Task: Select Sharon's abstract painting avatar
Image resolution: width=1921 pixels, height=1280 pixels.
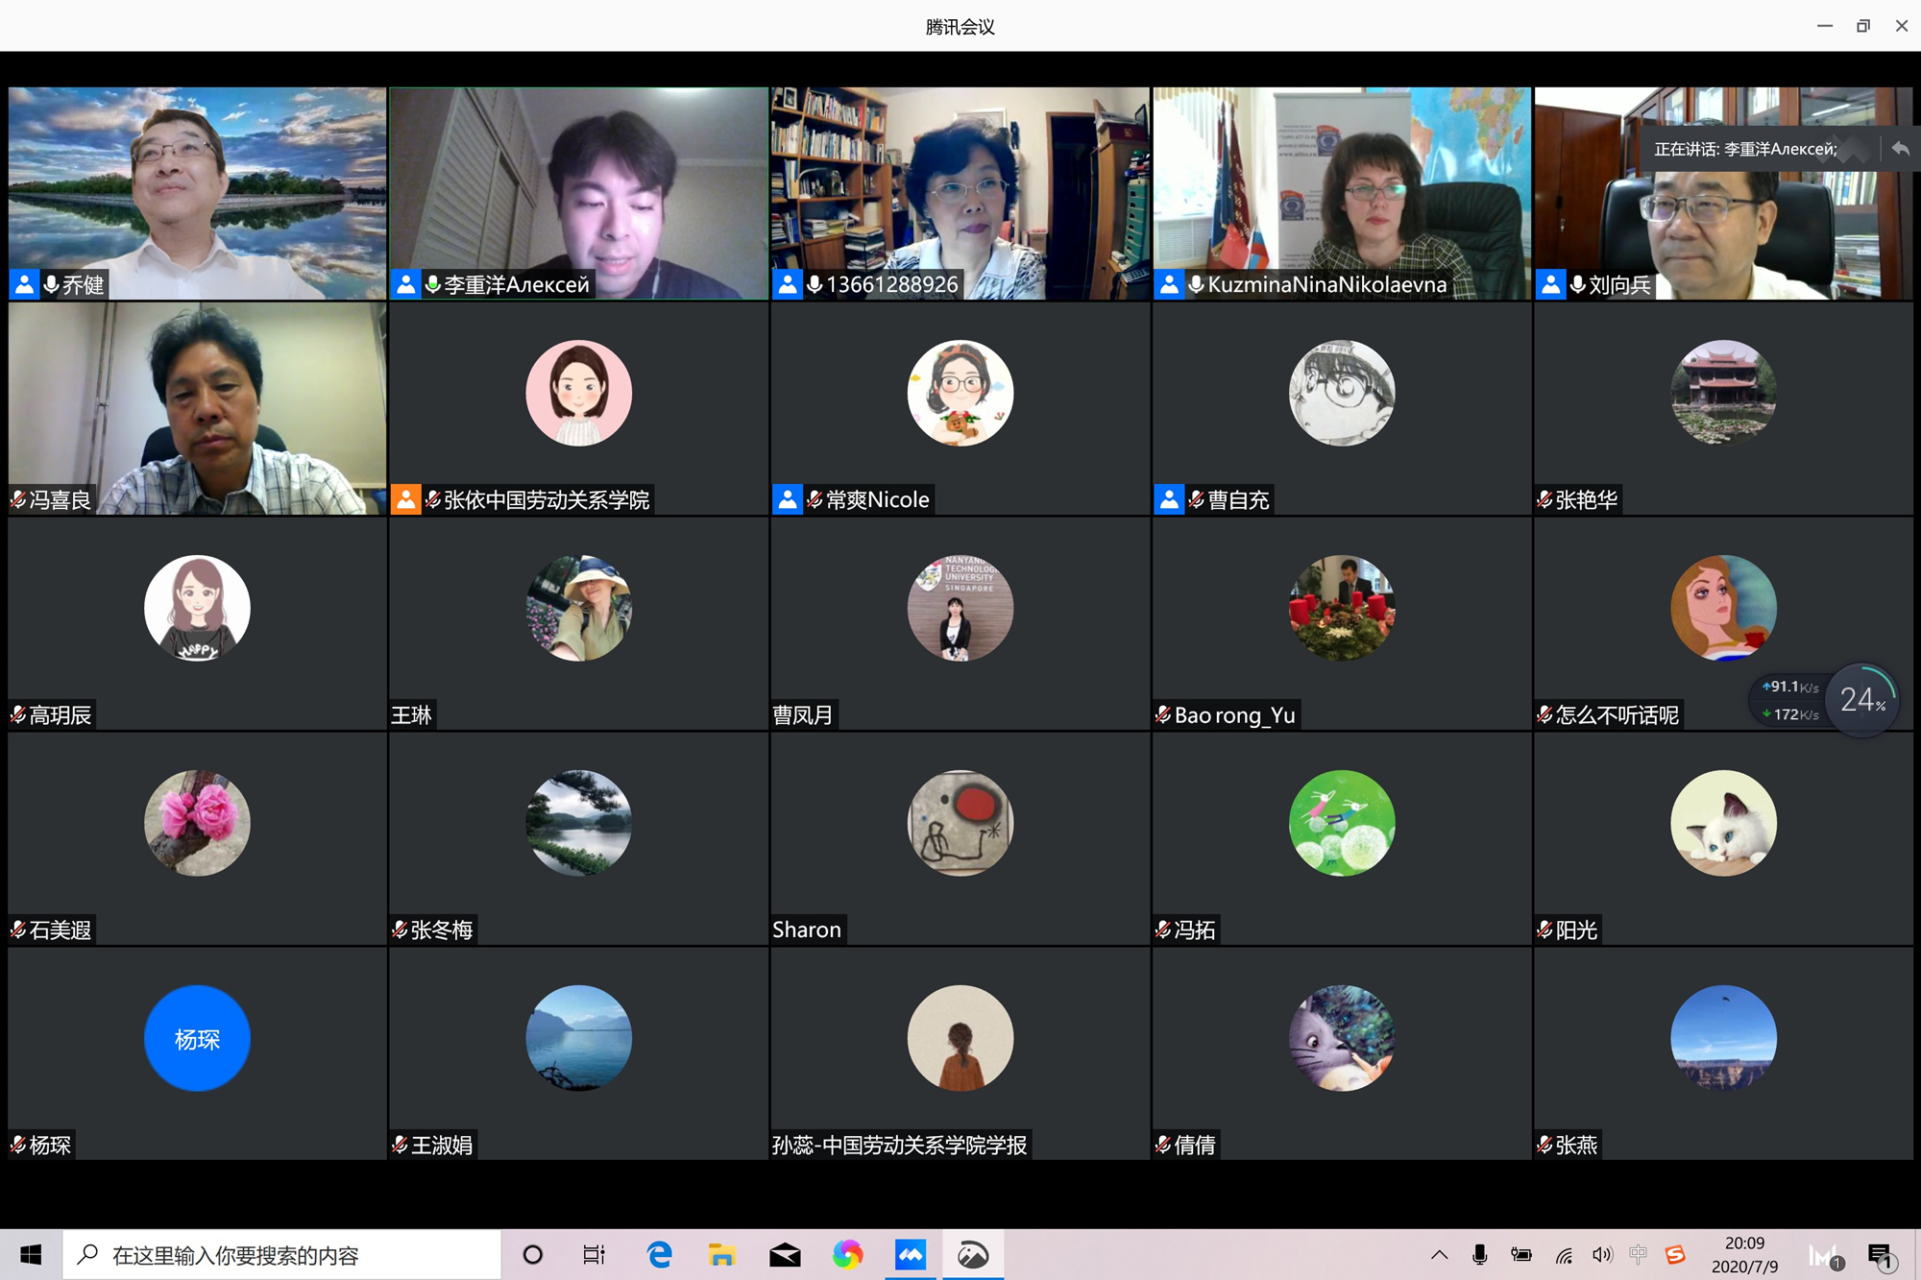Action: point(960,823)
